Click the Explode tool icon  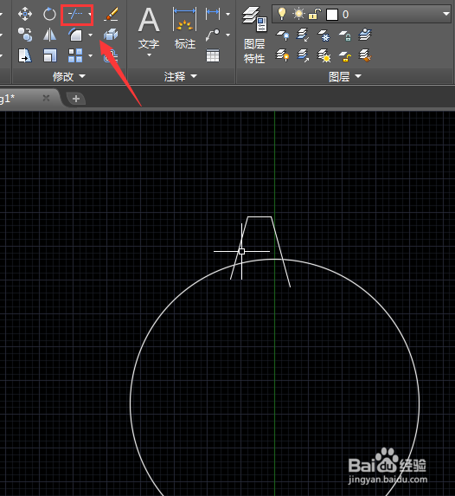coord(111,35)
